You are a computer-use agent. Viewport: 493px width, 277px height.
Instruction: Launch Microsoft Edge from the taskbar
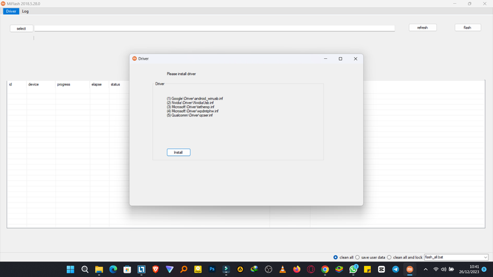pyautogui.click(x=113, y=269)
